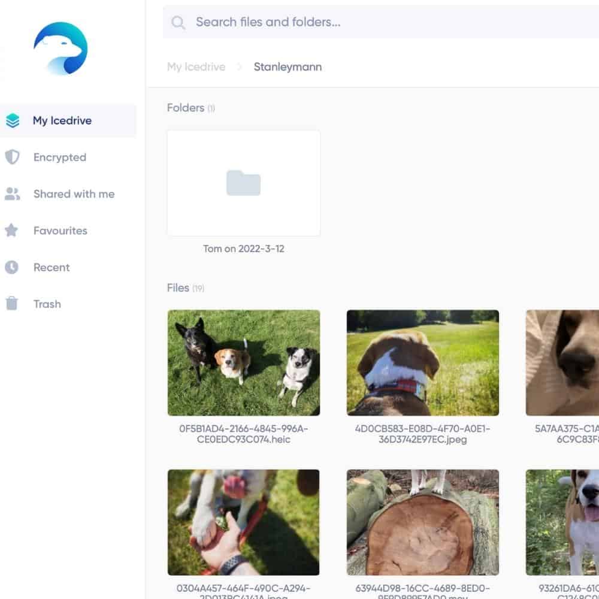
Task: Show Favourites list
Action: point(60,231)
